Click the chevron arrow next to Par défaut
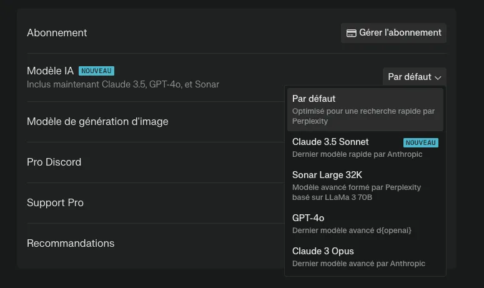The width and height of the screenshot is (484, 288). (x=438, y=77)
